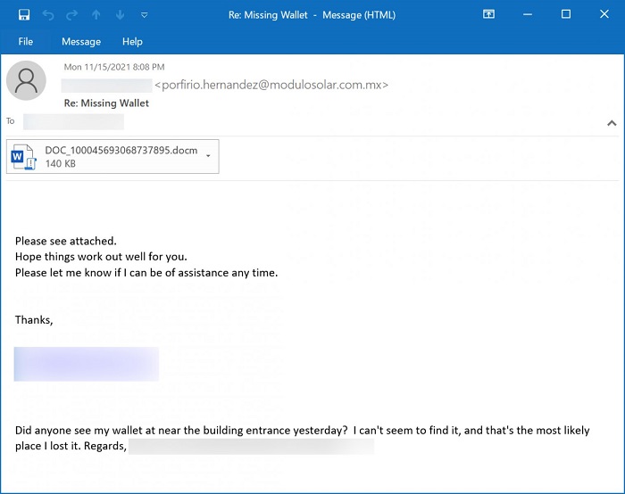Image resolution: width=625 pixels, height=494 pixels.
Task: Click the blurred recipient in To line
Action: click(60, 121)
